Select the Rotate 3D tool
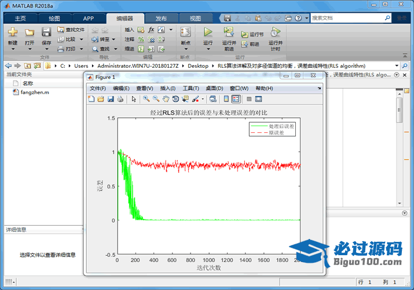This screenshot has width=414, height=290. click(x=175, y=99)
